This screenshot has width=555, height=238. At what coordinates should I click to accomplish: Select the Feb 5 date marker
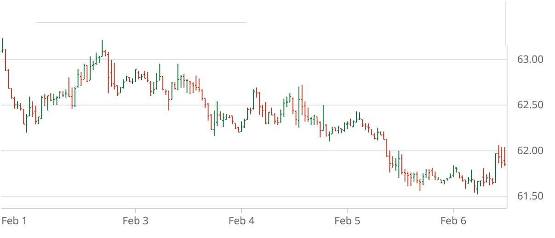point(347,221)
